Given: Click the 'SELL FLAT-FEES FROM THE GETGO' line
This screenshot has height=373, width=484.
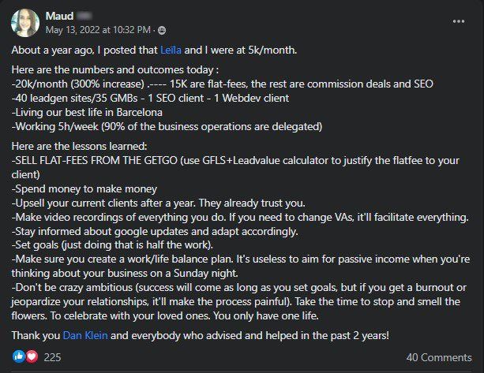Looking at the screenshot, I should [x=235, y=167].
